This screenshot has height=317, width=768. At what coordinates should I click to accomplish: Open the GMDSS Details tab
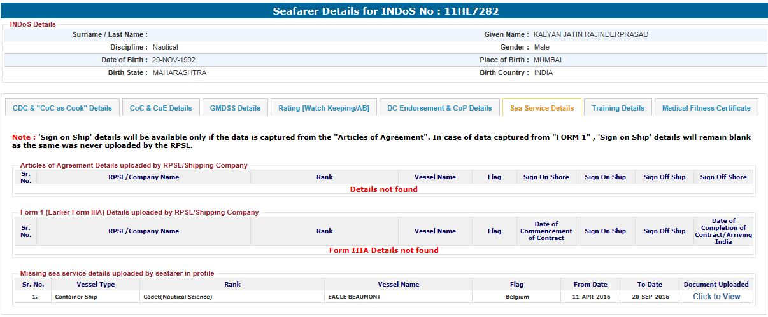pos(235,108)
